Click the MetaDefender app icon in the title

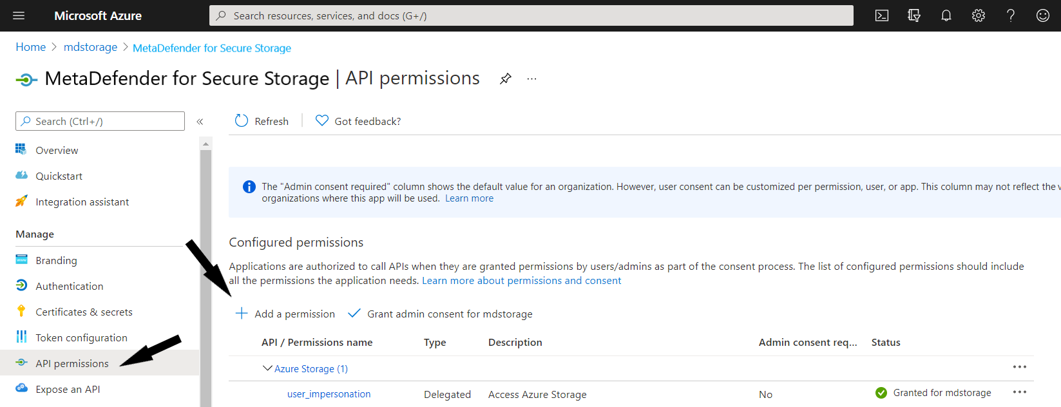tap(26, 80)
